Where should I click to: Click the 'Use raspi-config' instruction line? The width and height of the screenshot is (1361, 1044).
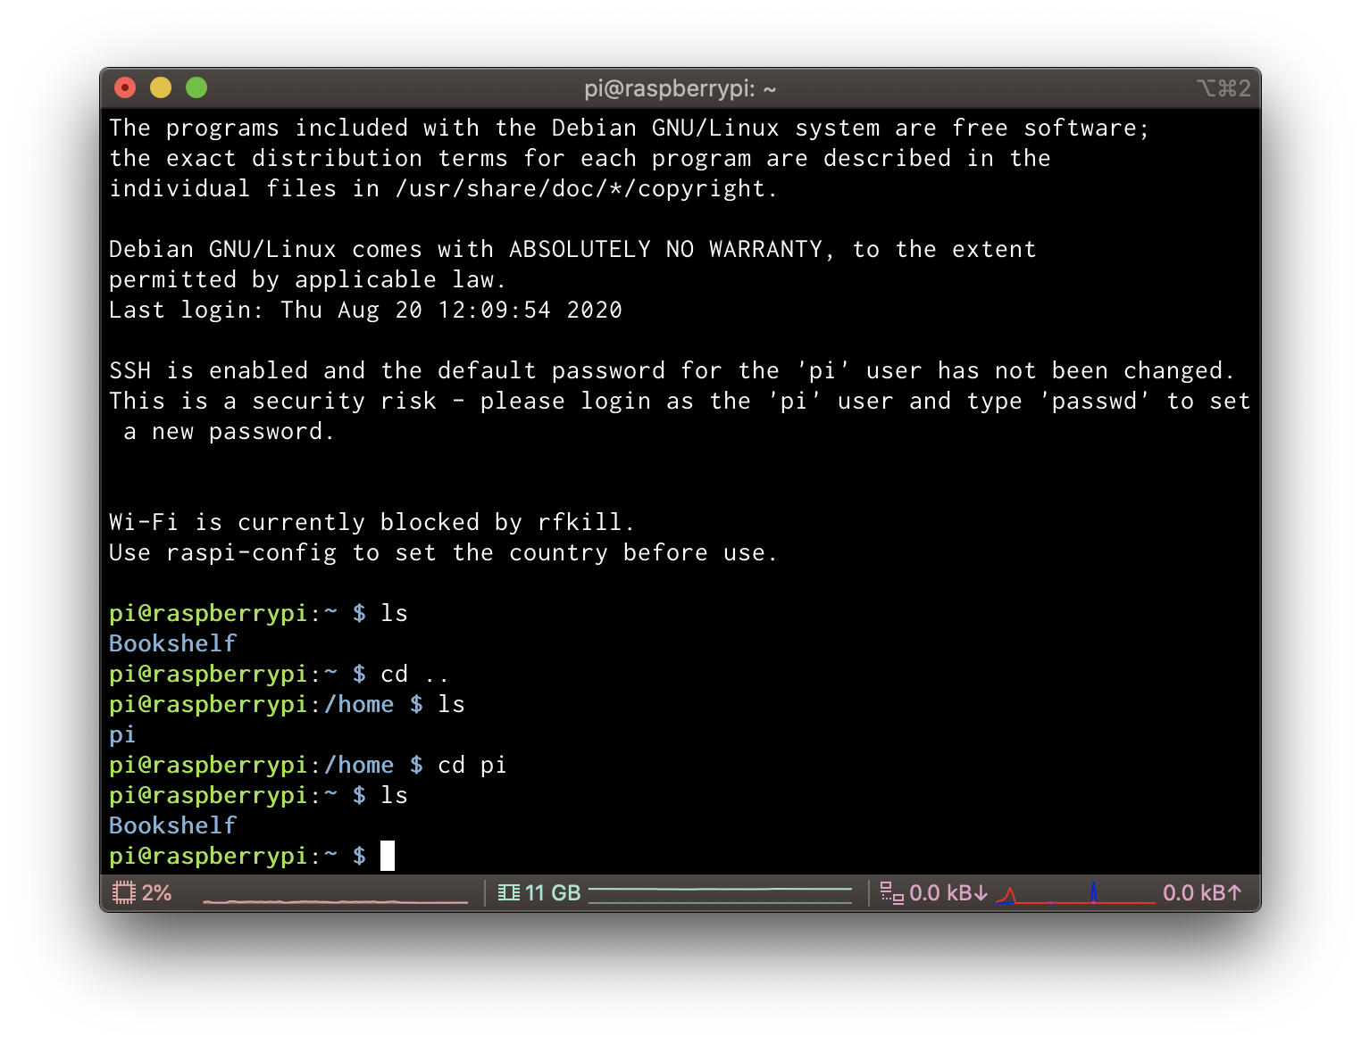[x=443, y=552]
